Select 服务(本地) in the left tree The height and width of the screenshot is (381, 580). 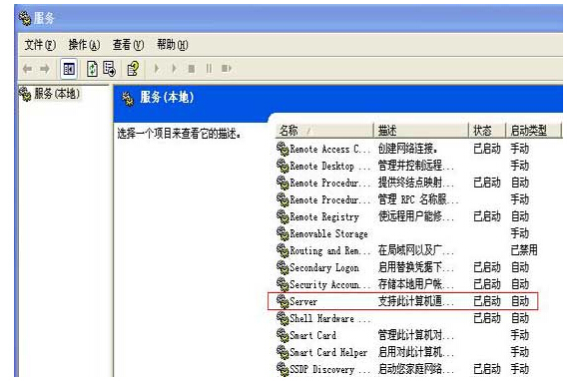(x=57, y=94)
